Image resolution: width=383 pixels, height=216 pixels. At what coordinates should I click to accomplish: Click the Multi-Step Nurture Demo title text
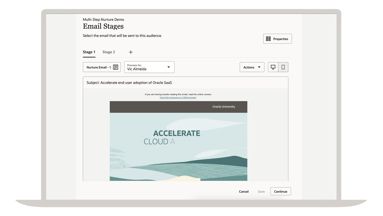click(x=103, y=20)
